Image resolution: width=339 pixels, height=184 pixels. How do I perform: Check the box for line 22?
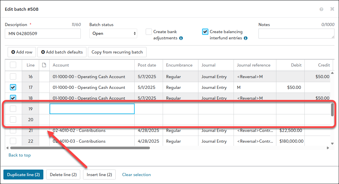[13, 141]
